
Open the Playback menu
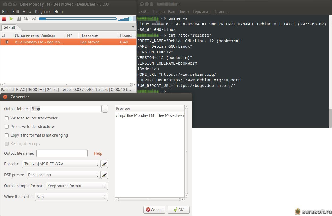[43, 12]
